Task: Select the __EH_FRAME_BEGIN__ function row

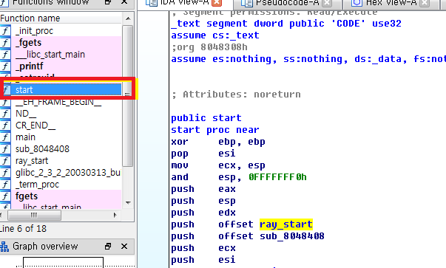Action: pyautogui.click(x=61, y=102)
